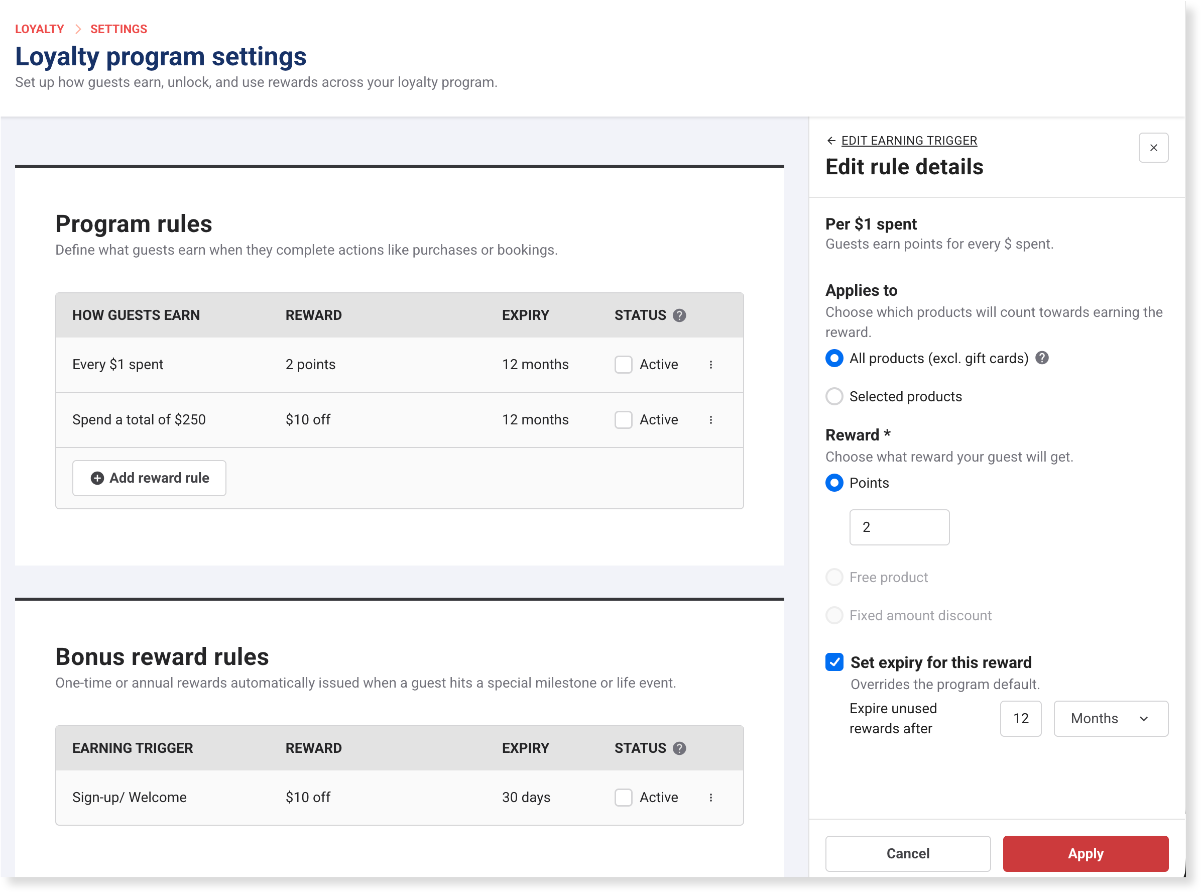The width and height of the screenshot is (1202, 893).
Task: Close the Edit rule details panel
Action: click(x=1153, y=148)
